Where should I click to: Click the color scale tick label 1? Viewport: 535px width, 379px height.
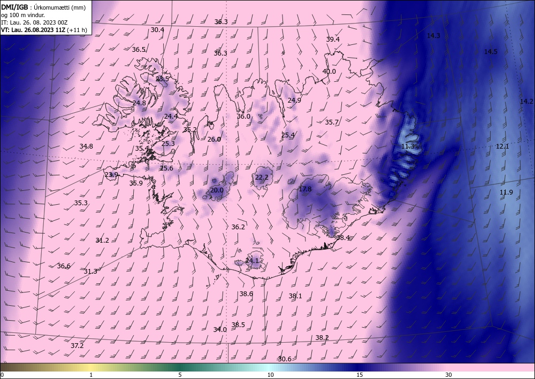tap(91, 375)
